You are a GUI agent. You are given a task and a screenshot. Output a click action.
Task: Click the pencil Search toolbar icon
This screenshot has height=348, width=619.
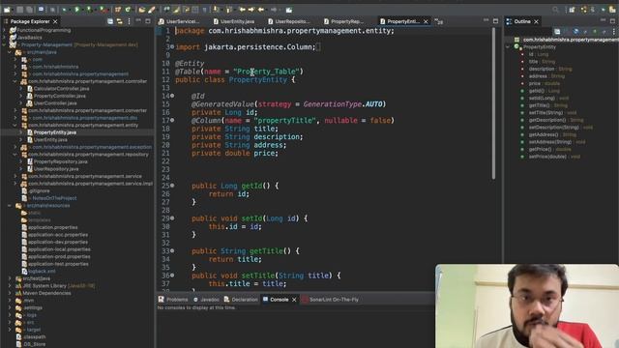pyautogui.click(x=151, y=10)
